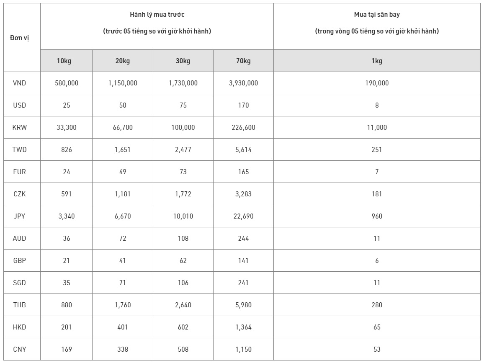
Task: Click the USD price of 170
Action: point(243,106)
